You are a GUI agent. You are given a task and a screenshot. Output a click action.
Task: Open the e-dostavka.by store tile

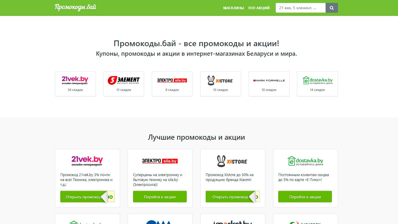pos(317,84)
